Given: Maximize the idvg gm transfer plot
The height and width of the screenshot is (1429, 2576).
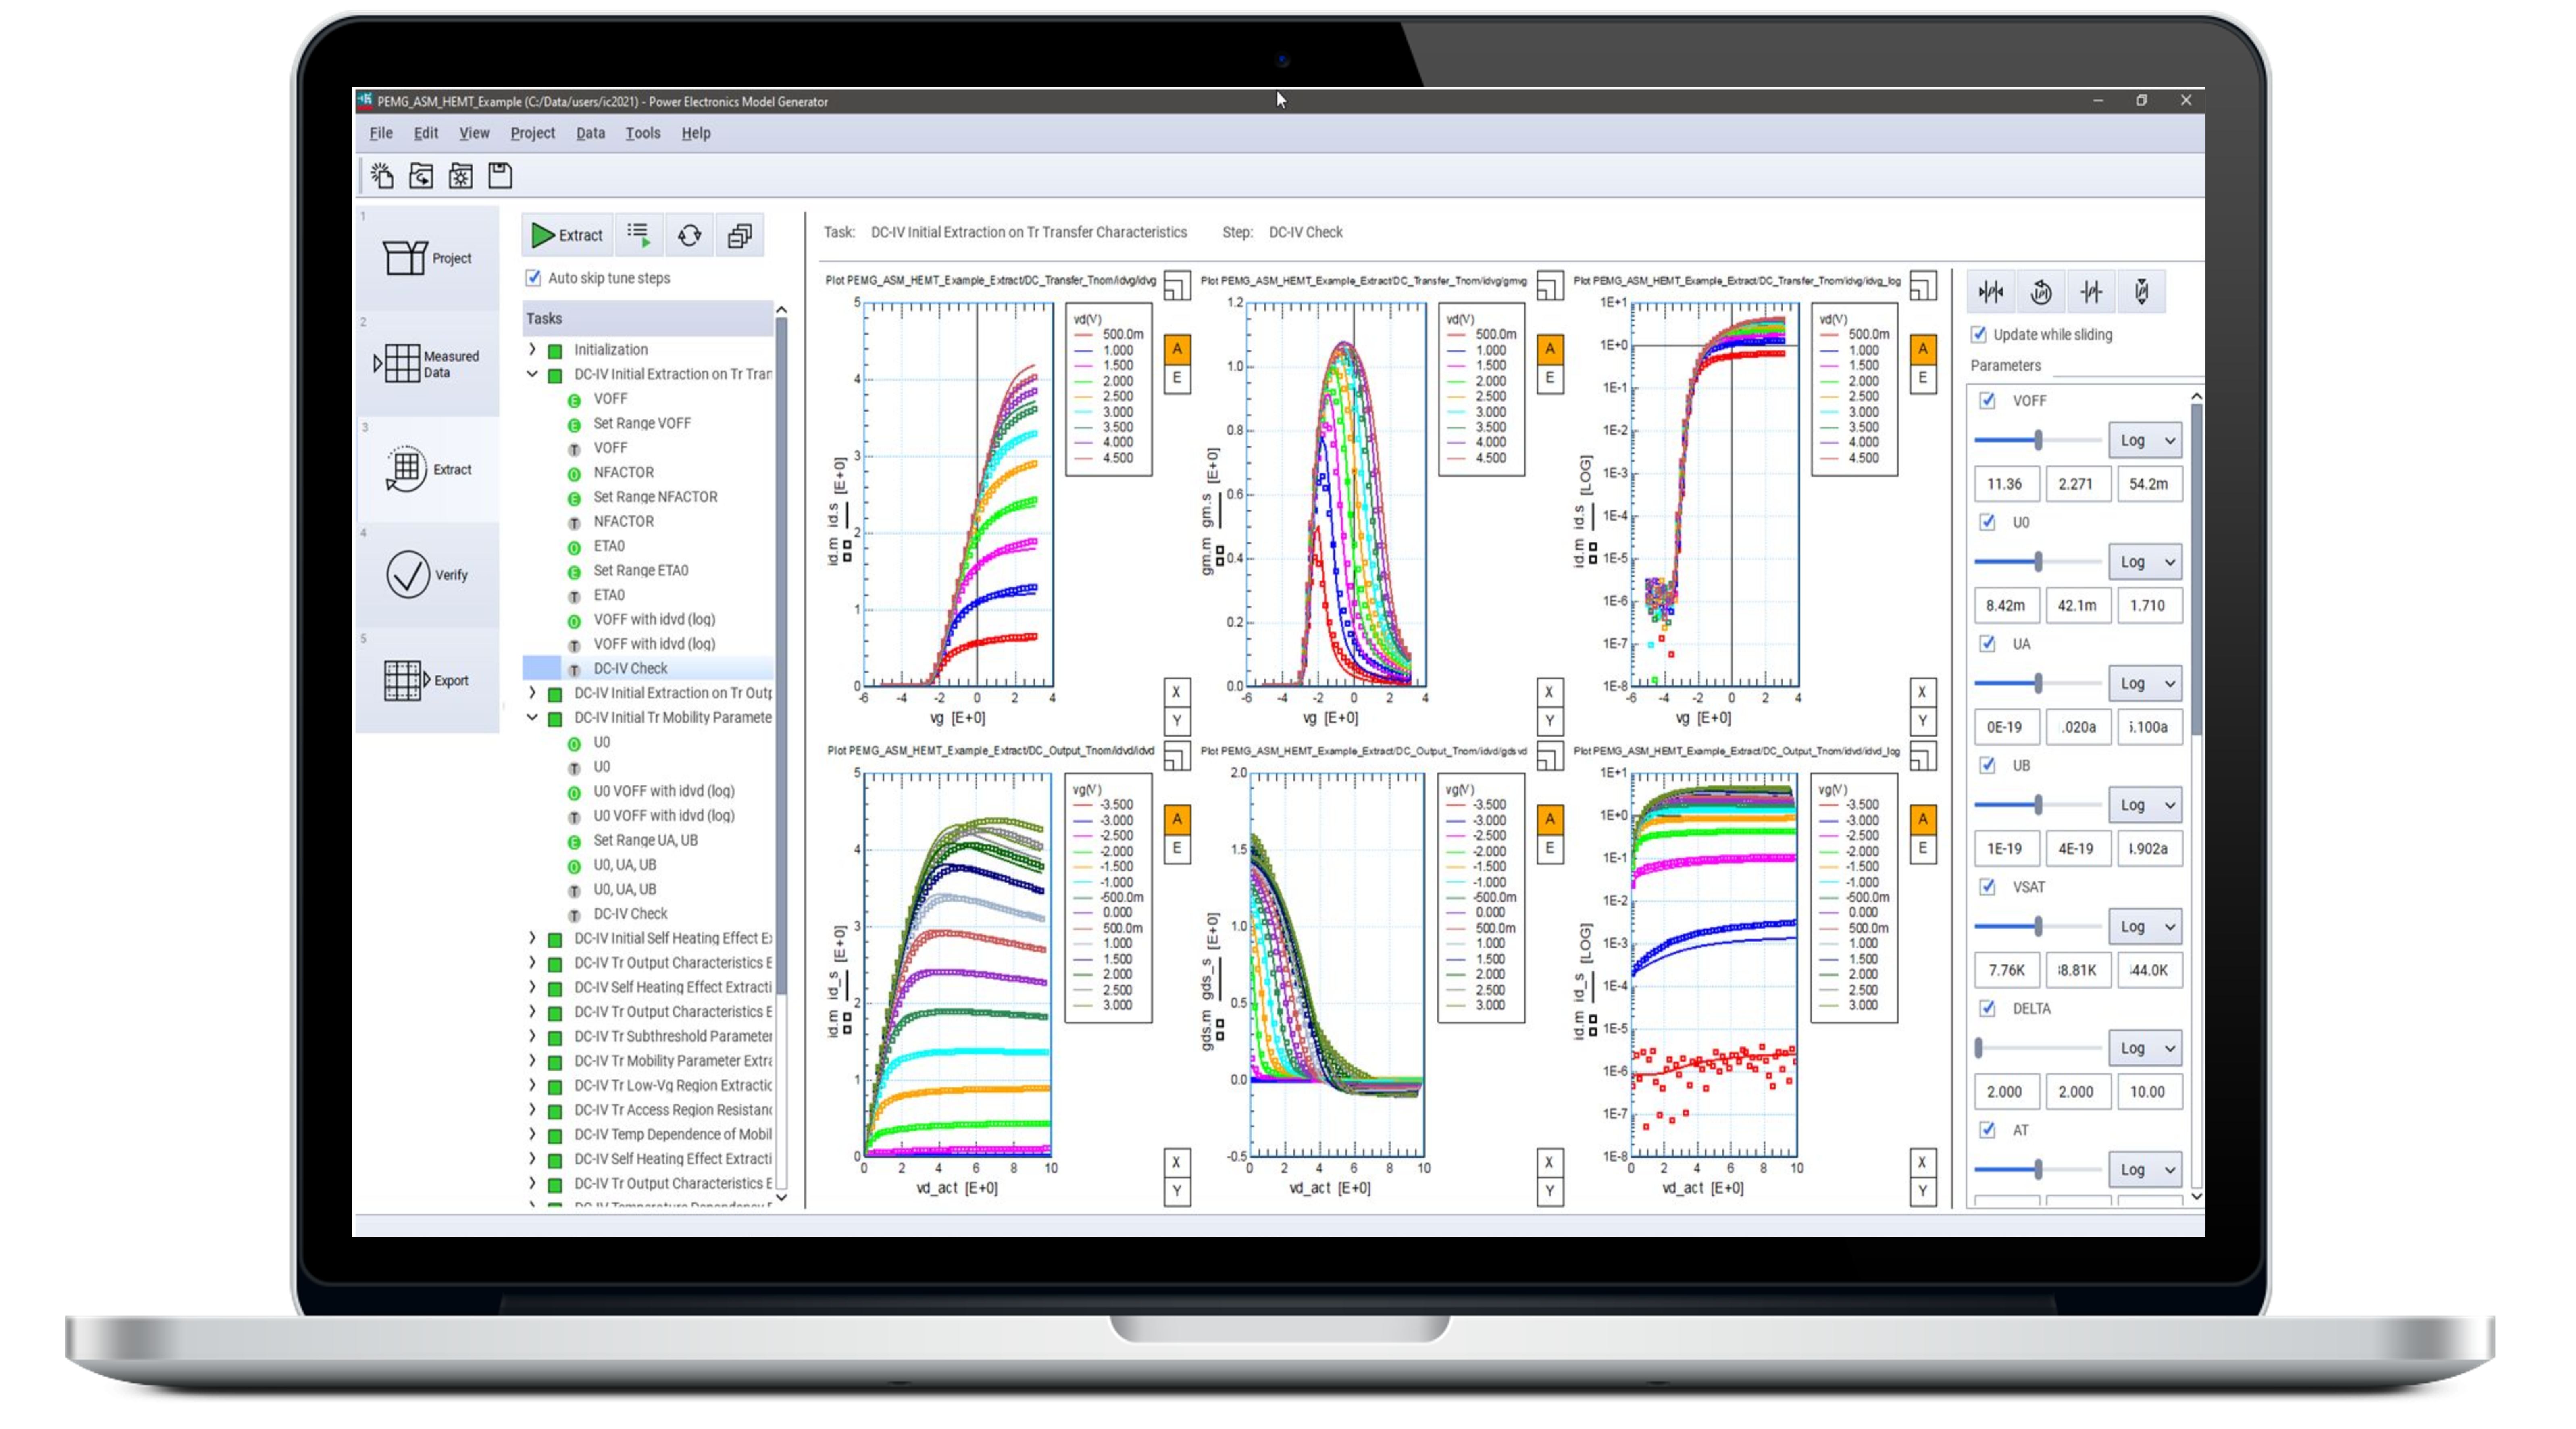Looking at the screenshot, I should tap(1550, 286).
